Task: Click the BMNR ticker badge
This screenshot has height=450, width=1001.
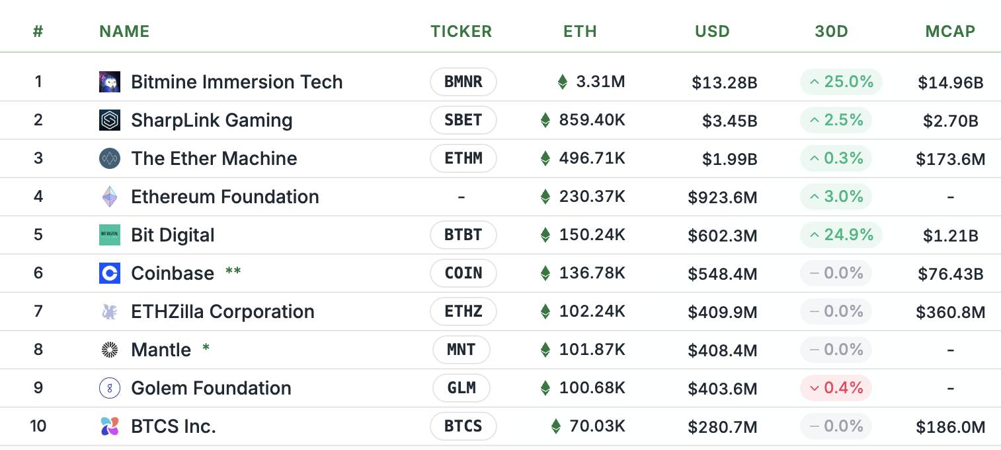Action: coord(463,82)
